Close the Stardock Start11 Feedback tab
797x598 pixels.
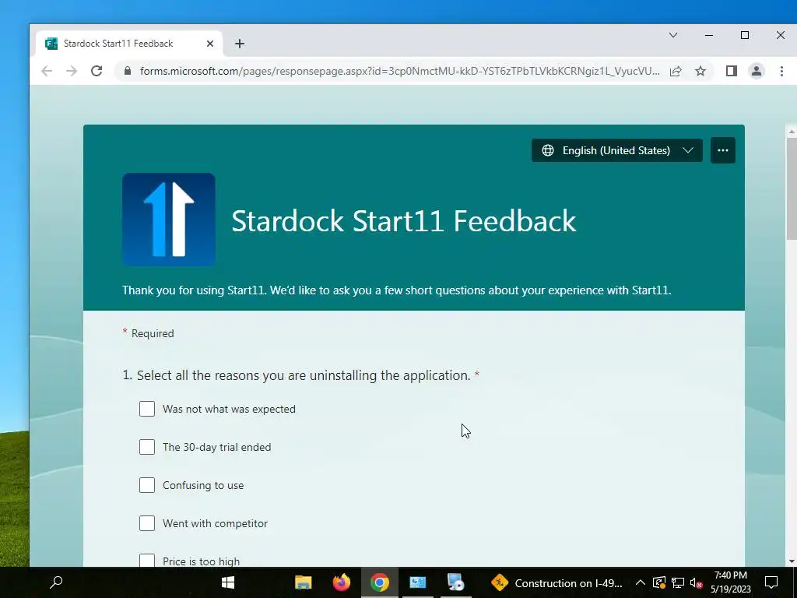(x=210, y=44)
